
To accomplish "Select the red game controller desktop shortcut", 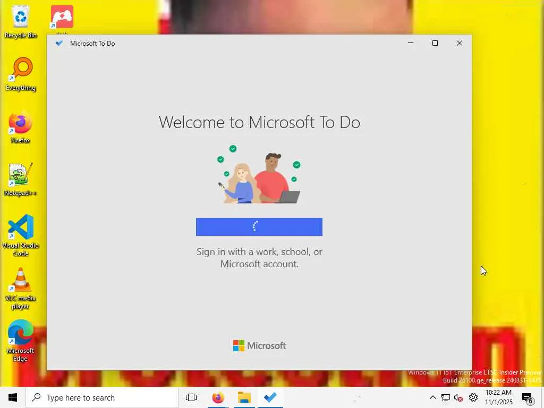I will tap(62, 18).
